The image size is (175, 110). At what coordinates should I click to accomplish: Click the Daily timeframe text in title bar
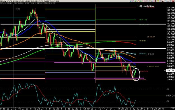(4, 1)
